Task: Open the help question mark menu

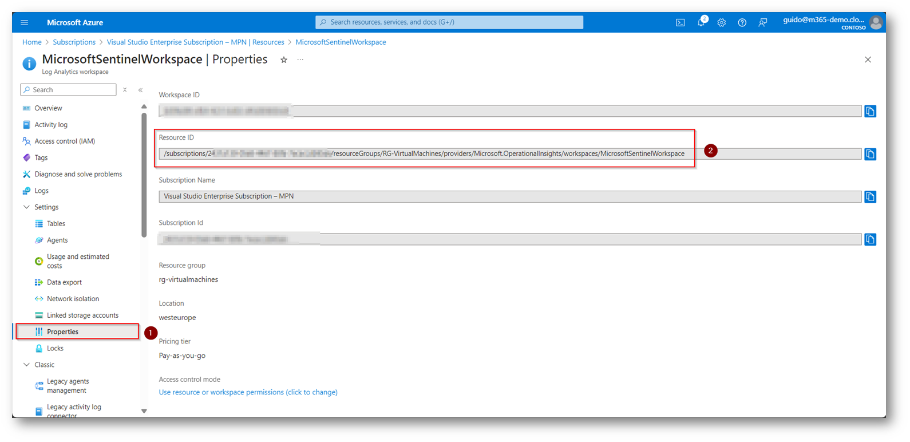Action: point(742,22)
